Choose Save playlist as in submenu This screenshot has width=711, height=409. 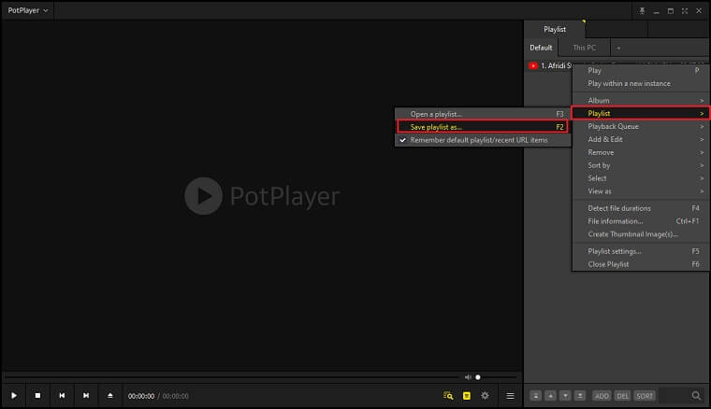483,127
